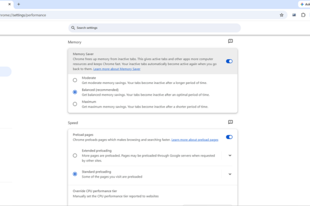Click the Memory section heading
The width and height of the screenshot is (310, 206).
point(74,42)
